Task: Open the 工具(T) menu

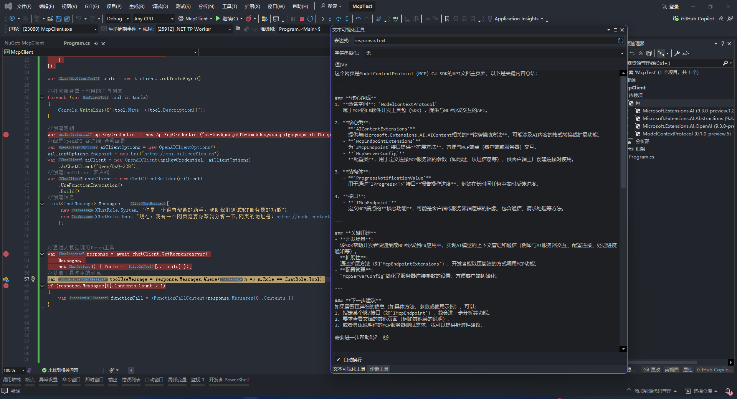Action: click(230, 6)
